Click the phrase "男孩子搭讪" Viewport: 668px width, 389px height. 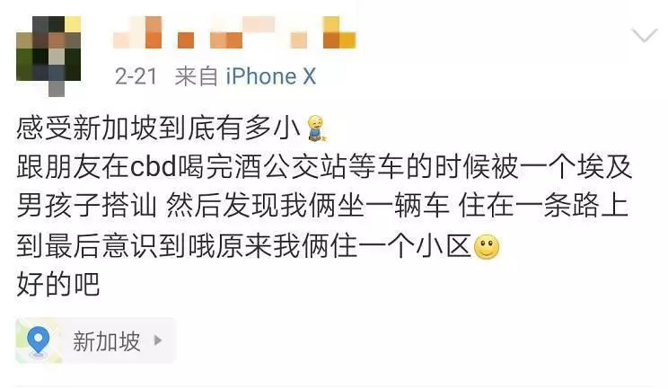(x=86, y=207)
